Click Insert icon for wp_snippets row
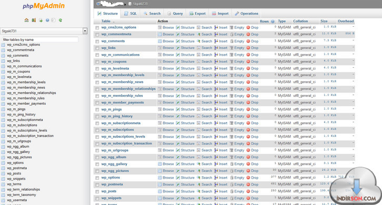The height and width of the screenshot is (205, 382). pyautogui.click(x=216, y=198)
